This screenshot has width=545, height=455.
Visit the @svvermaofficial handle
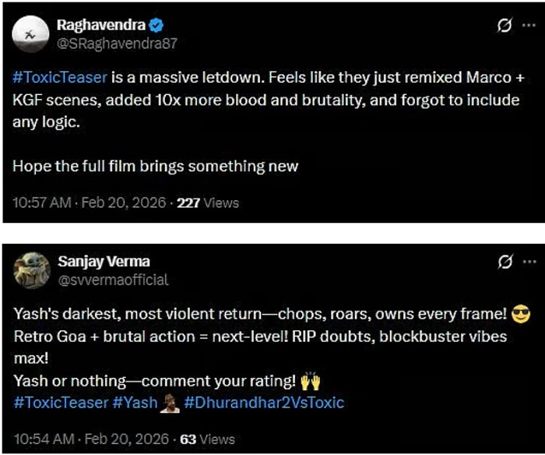coord(112,279)
